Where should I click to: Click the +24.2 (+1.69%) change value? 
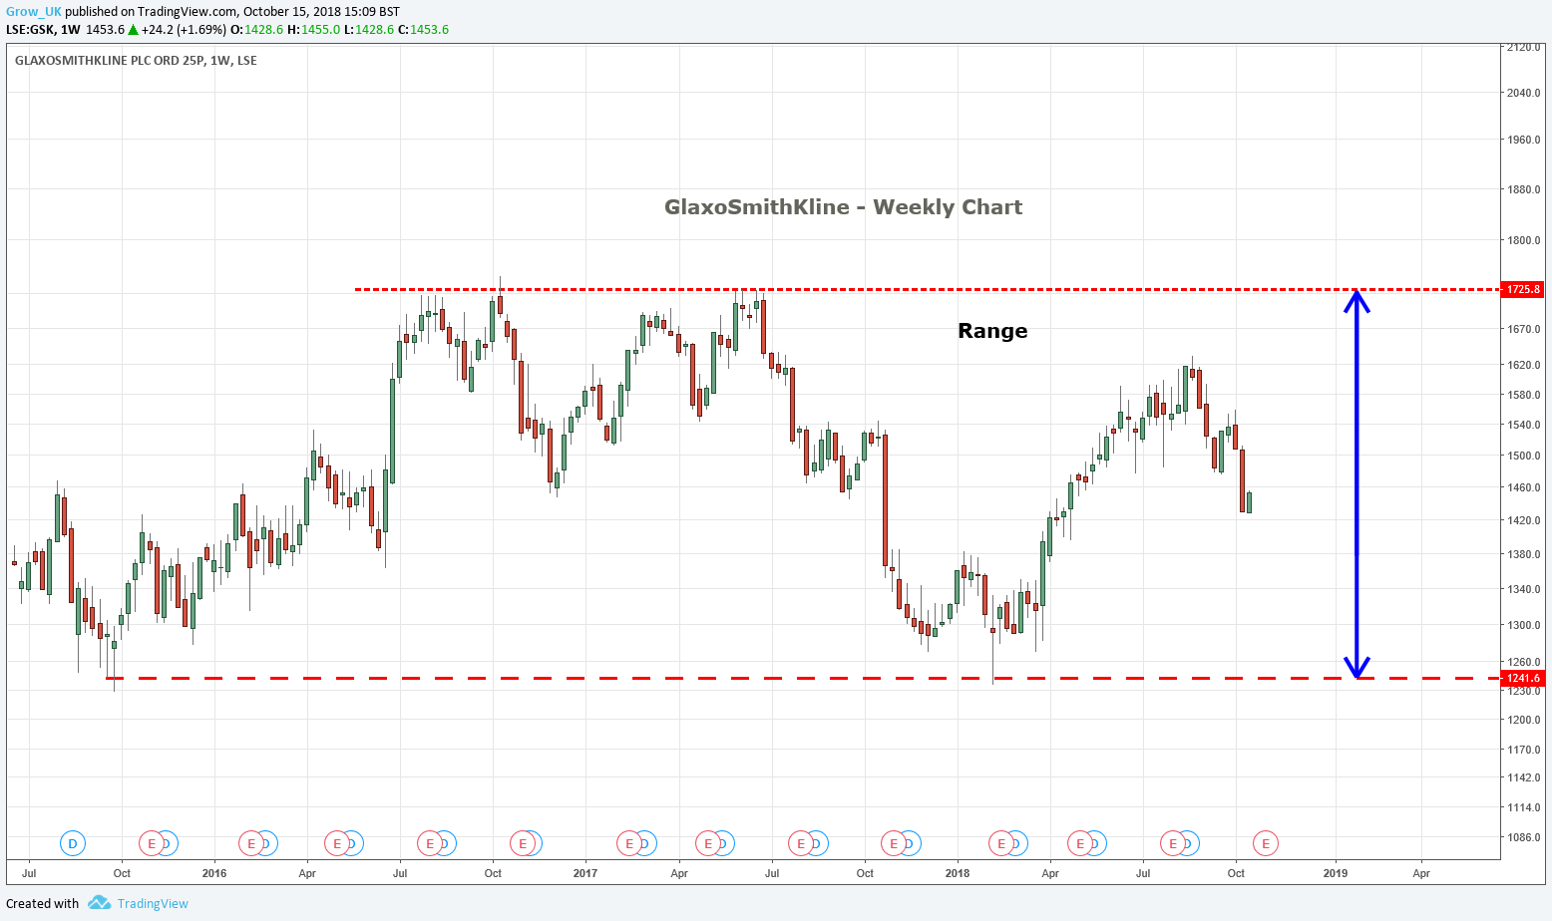click(184, 30)
